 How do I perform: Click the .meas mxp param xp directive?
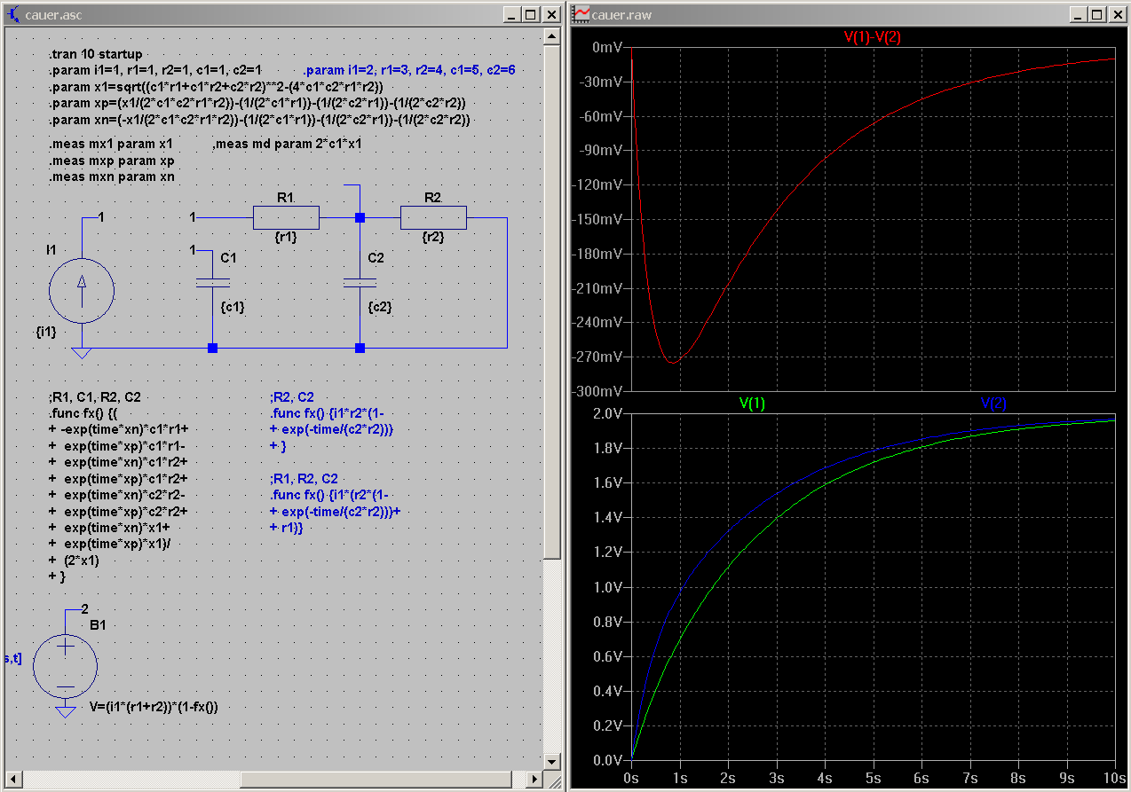coord(111,161)
